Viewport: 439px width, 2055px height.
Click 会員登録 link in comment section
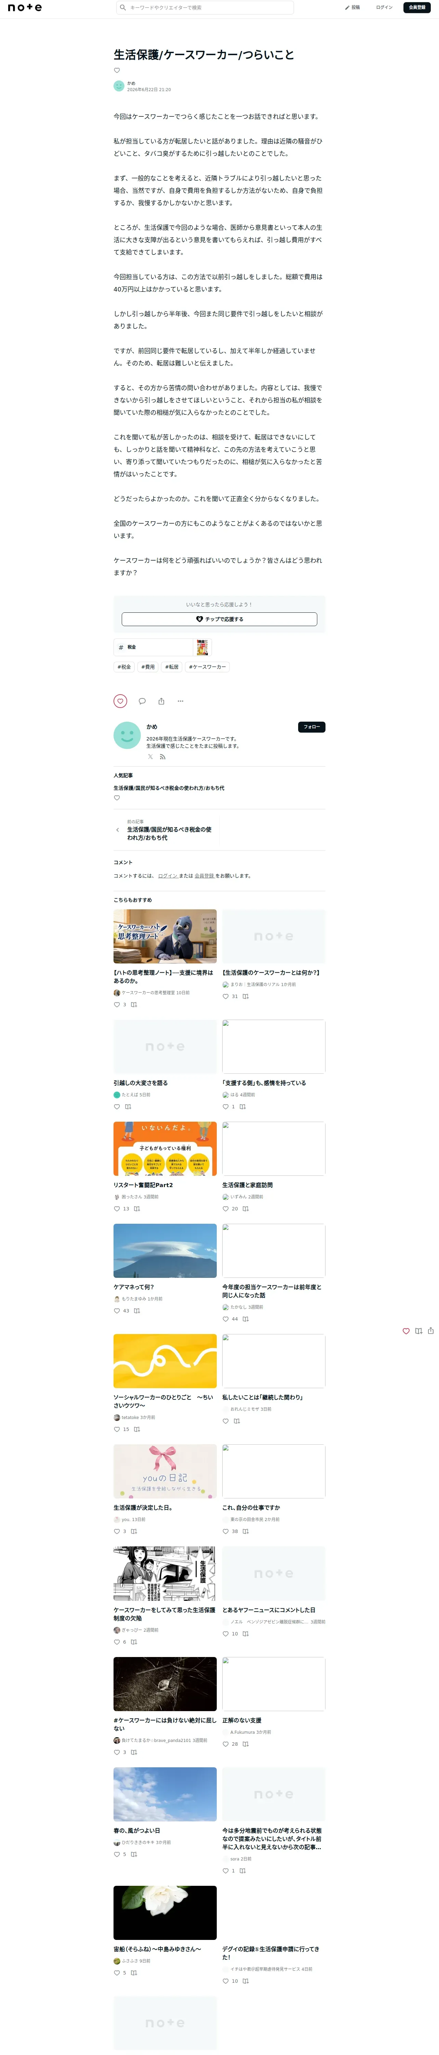pyautogui.click(x=204, y=876)
